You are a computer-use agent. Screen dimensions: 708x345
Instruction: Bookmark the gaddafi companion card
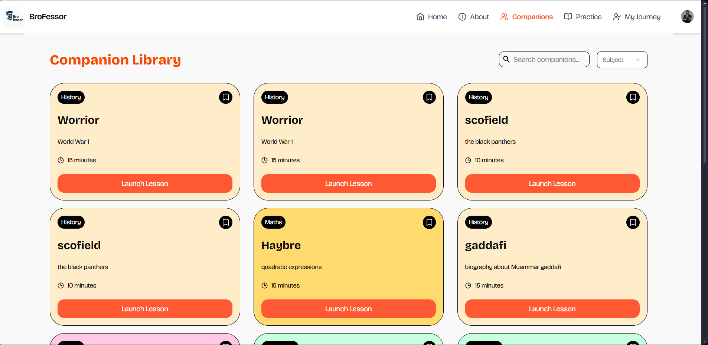(x=633, y=222)
